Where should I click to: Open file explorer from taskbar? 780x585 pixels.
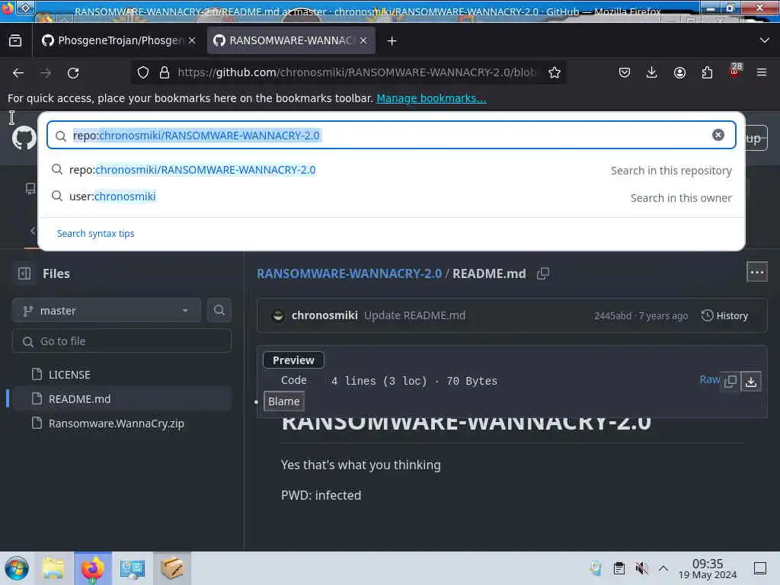53,568
